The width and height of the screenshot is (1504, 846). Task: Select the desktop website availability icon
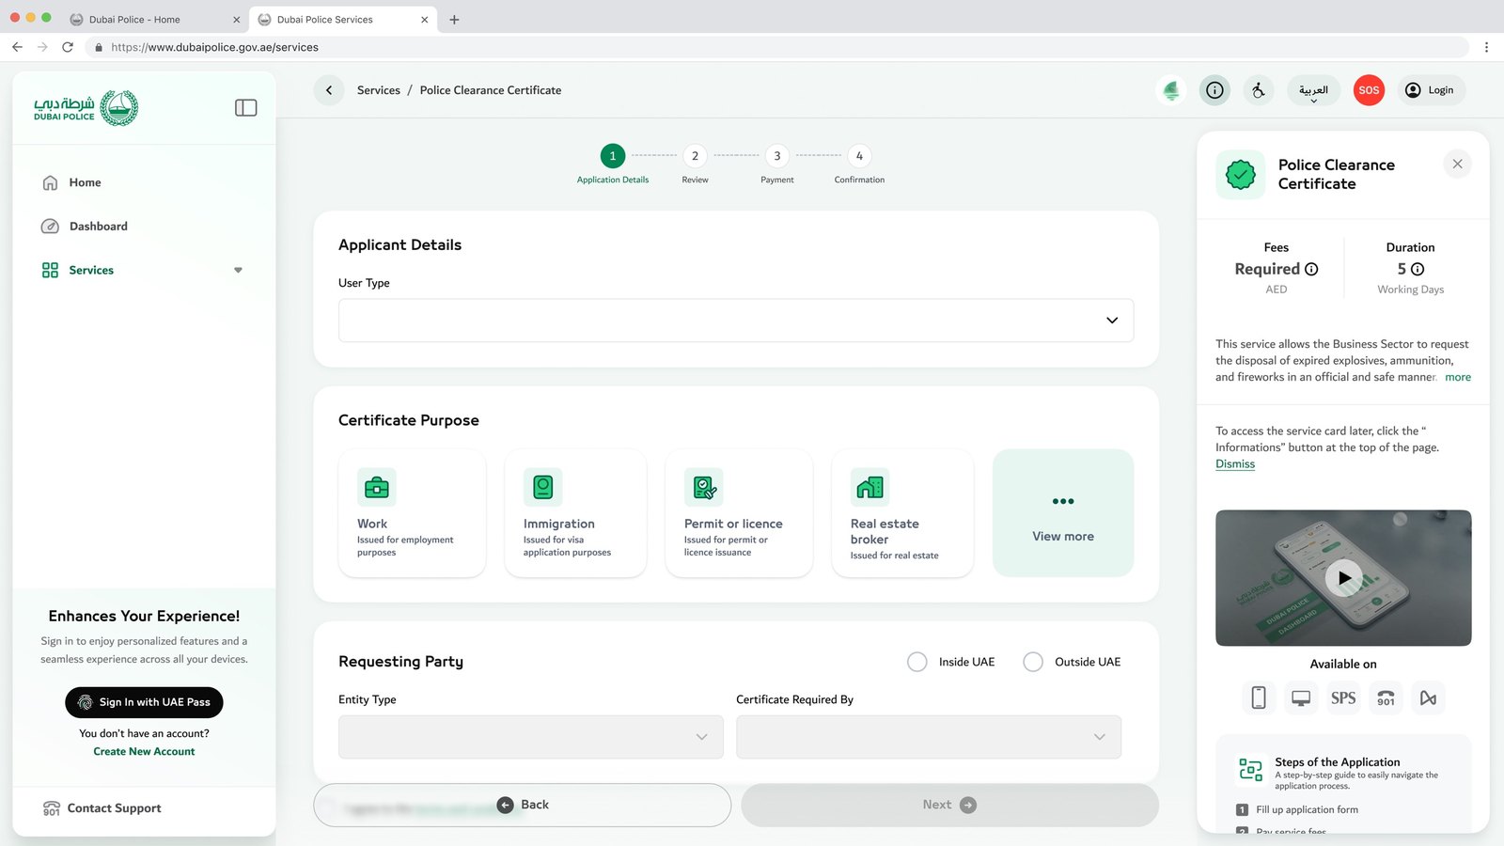1301,697
